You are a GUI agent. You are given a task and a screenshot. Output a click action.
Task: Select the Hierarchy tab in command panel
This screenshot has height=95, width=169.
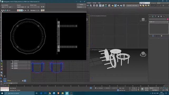156,16
